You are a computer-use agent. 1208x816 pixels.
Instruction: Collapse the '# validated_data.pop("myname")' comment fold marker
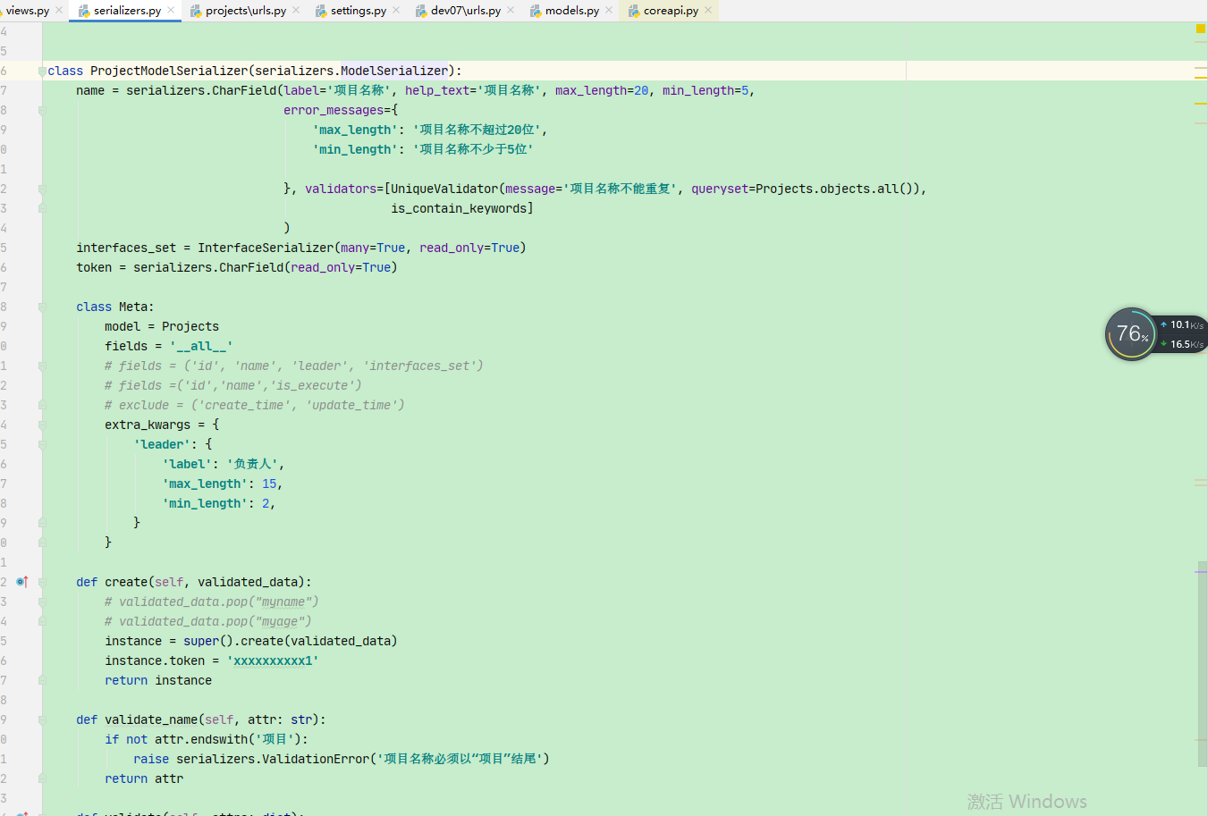tap(42, 601)
